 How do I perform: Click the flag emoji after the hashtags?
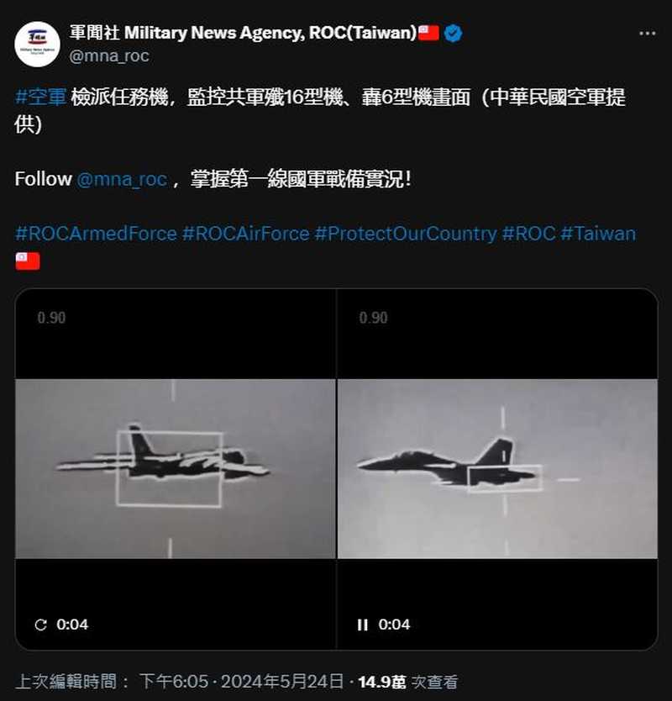(28, 261)
